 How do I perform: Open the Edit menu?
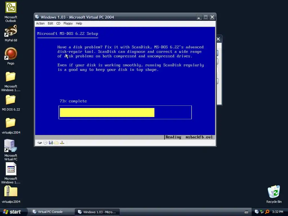click(x=50, y=23)
